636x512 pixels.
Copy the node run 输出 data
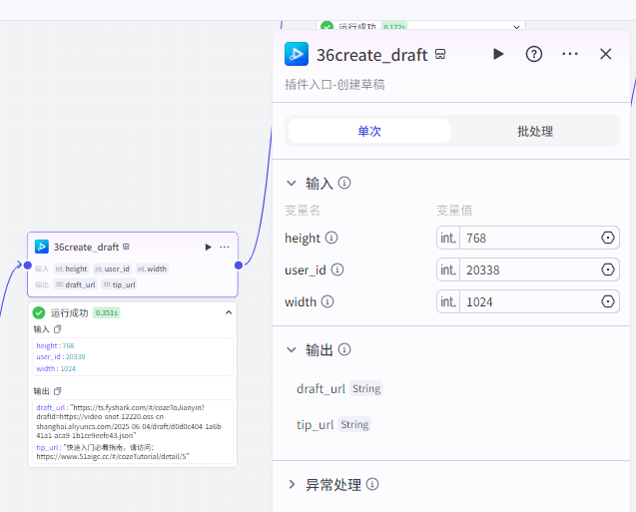click(x=58, y=391)
